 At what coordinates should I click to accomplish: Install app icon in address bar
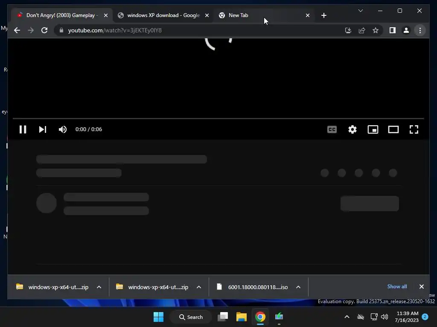[348, 30]
